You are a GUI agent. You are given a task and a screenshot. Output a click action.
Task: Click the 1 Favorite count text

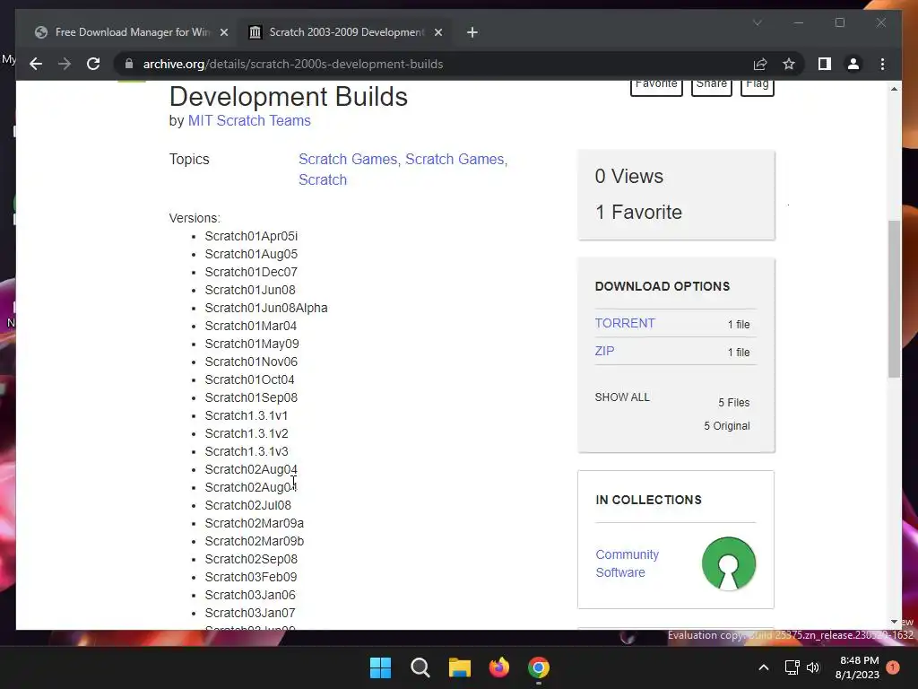point(638,212)
